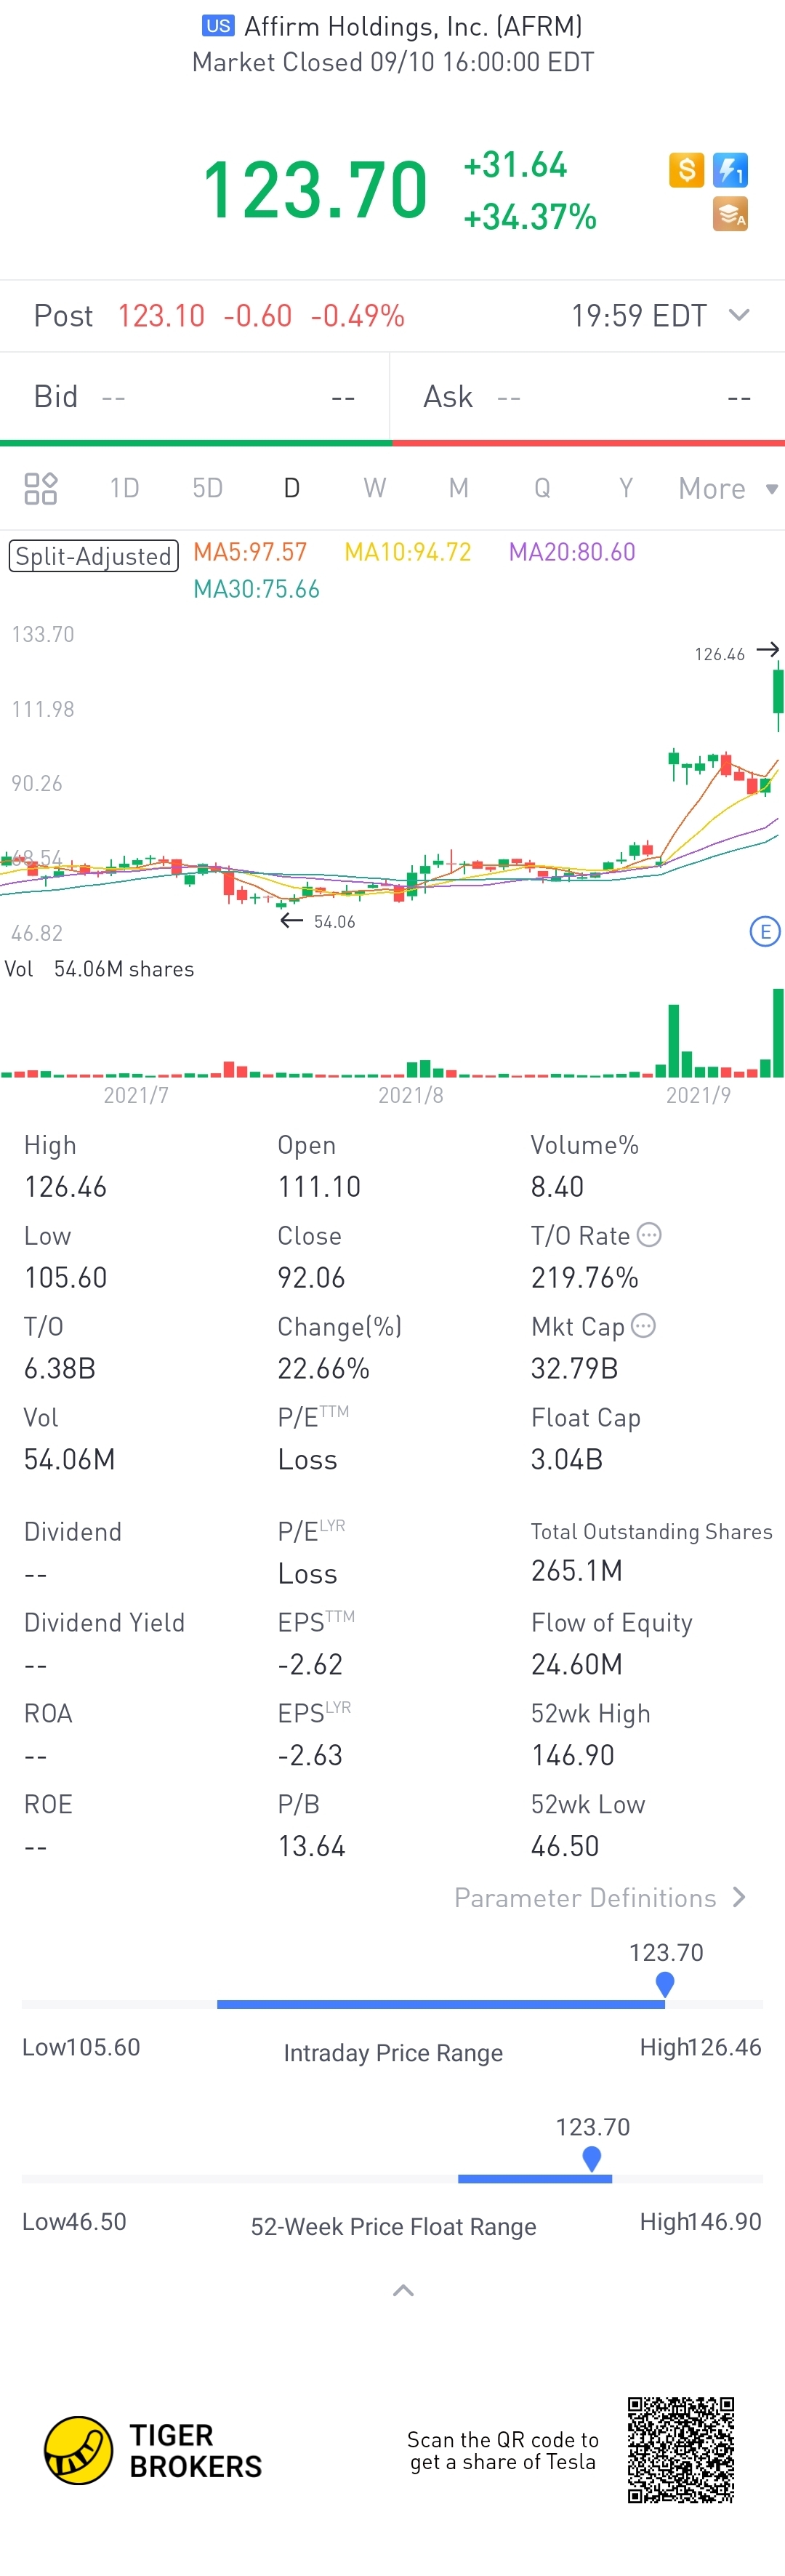Tap the QR code image
Viewport: 785px width, 2576px height.
click(x=681, y=2450)
